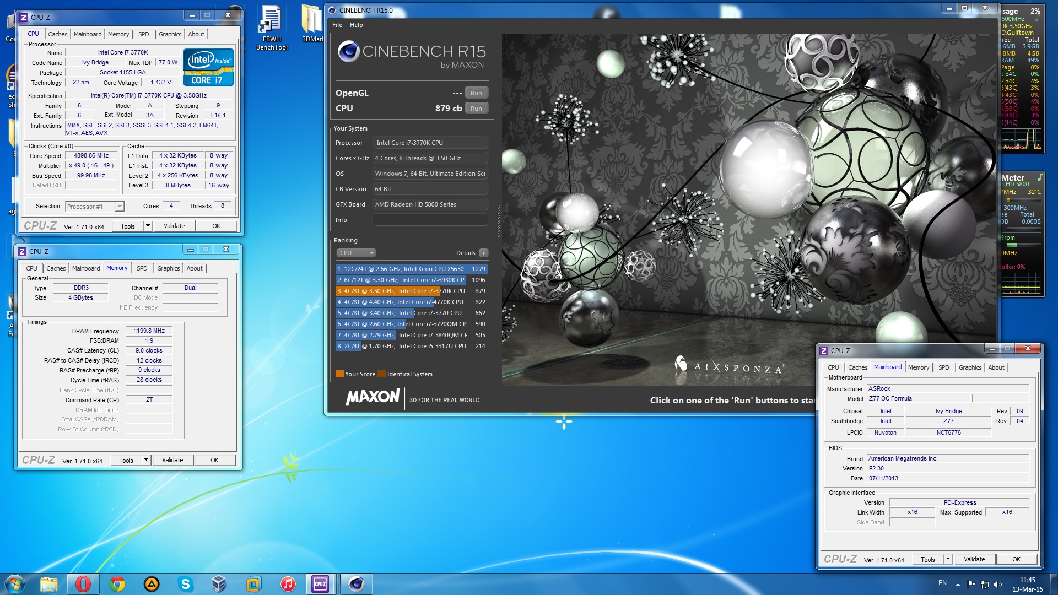The height and width of the screenshot is (595, 1058).
Task: Show hidden system tray icons
Action: pyautogui.click(x=958, y=584)
